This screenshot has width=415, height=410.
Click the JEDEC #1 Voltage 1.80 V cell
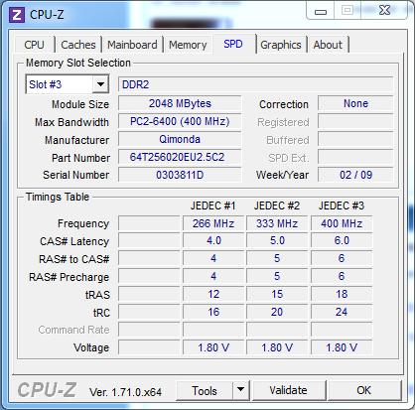click(213, 347)
